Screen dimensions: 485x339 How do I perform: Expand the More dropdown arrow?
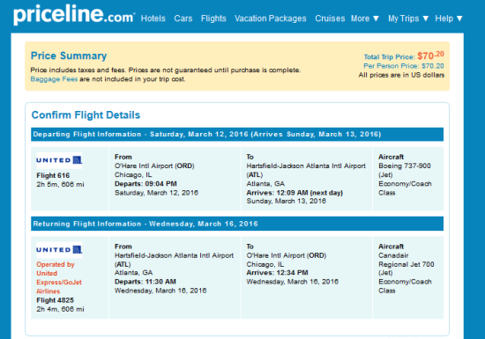point(376,18)
